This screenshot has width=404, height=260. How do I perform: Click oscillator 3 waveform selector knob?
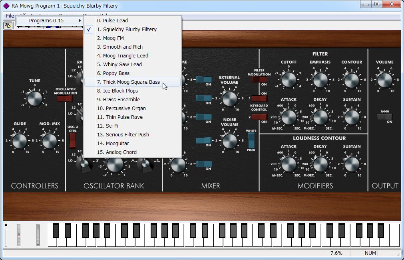145,164
